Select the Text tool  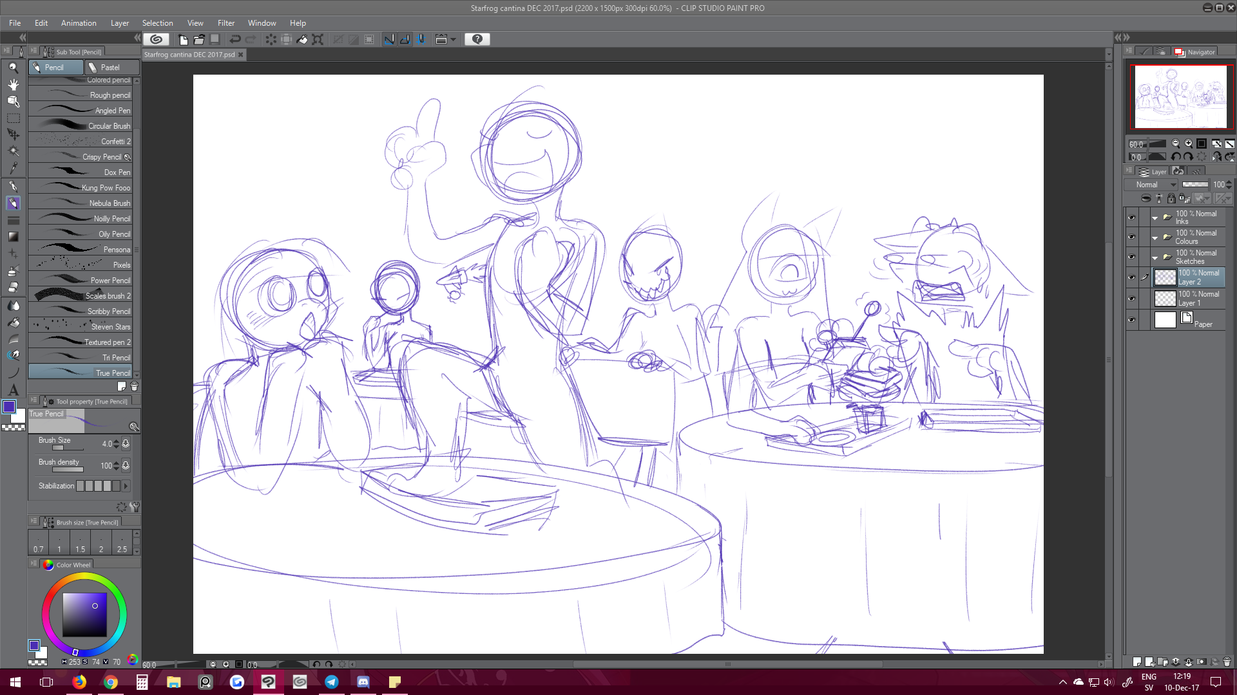click(13, 390)
